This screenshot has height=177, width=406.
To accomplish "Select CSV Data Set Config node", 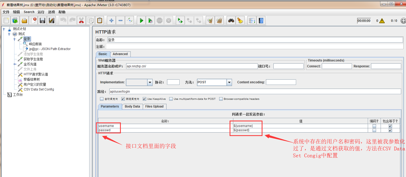I will (39, 89).
